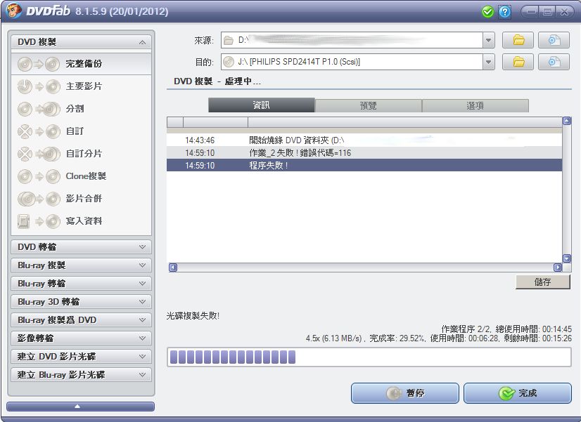Select 完整備份 full disc copy mode
Viewport: 581px width, 422px height.
[x=81, y=64]
